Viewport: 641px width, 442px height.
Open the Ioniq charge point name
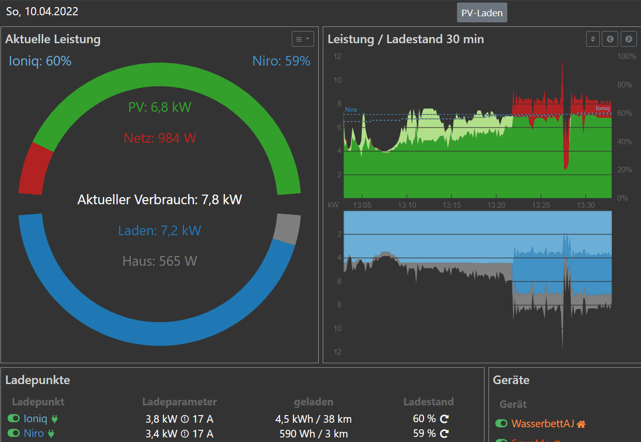point(35,419)
